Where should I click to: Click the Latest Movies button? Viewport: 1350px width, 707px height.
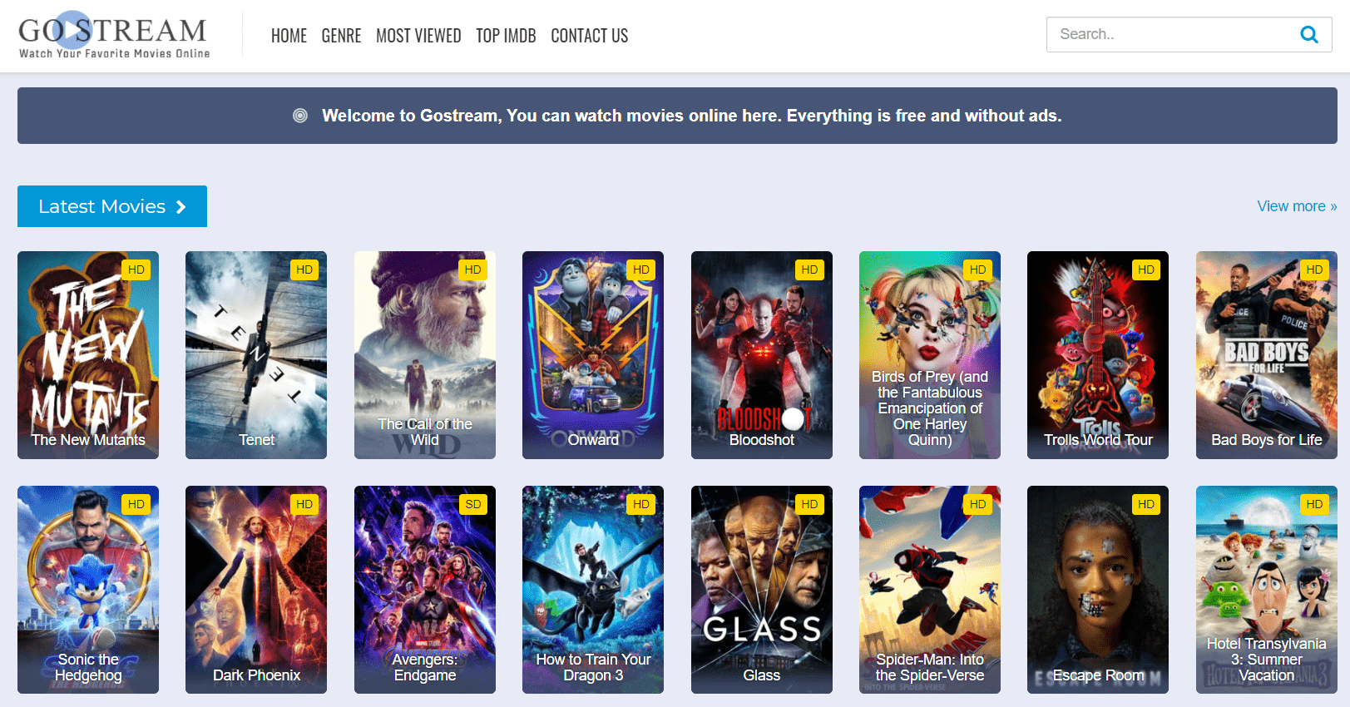pos(112,206)
